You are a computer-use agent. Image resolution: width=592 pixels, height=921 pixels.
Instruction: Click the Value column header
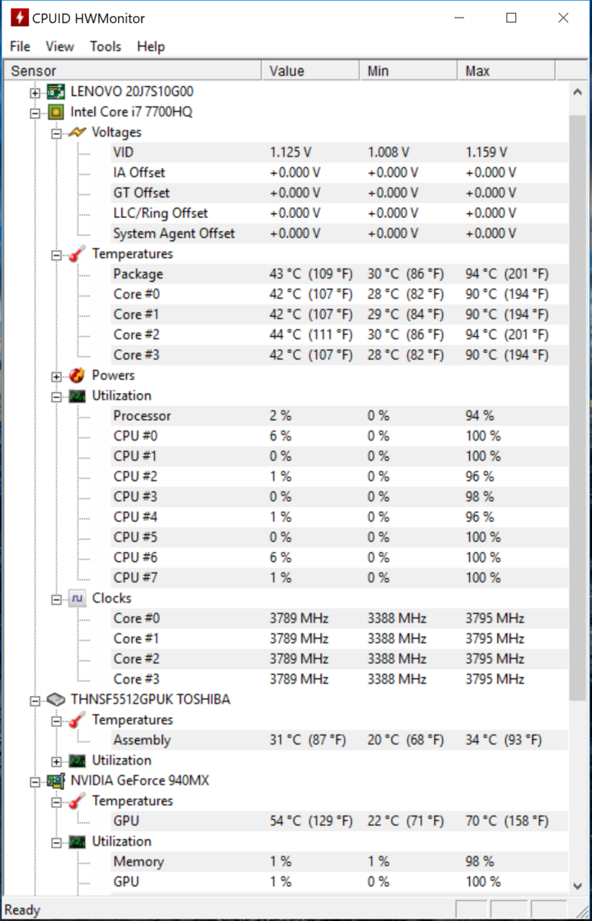coord(311,71)
